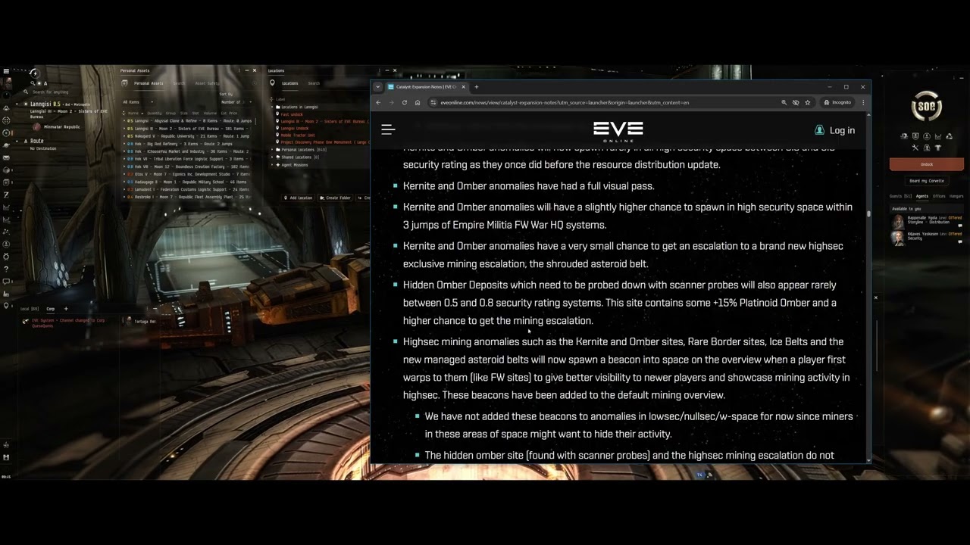Collapse the Route section

[x=17, y=141]
